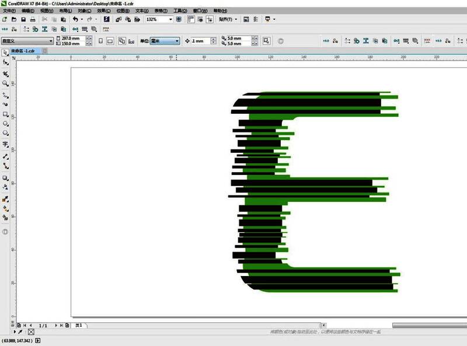
Task: Click the Undo arrow icon
Action: coord(75,19)
